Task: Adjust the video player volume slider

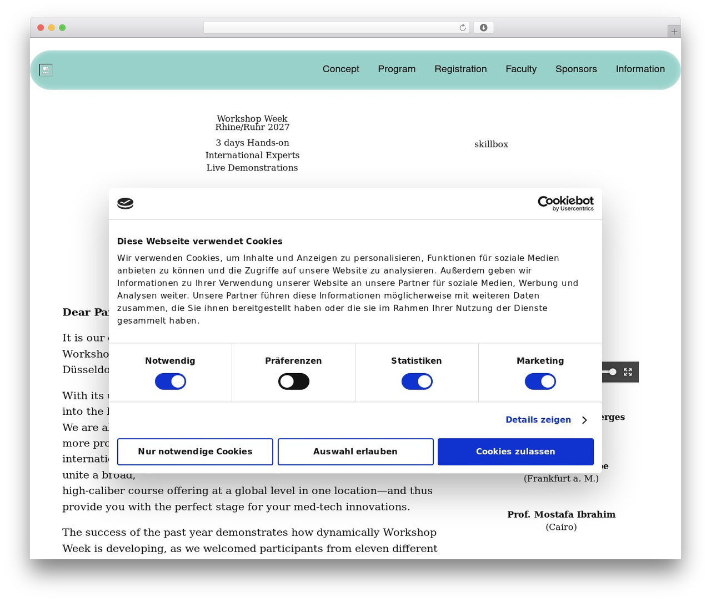Action: [x=609, y=372]
